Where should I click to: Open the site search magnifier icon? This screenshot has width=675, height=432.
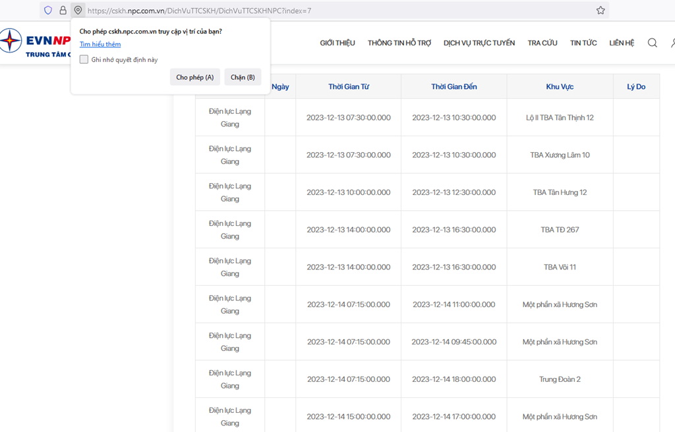click(x=652, y=43)
